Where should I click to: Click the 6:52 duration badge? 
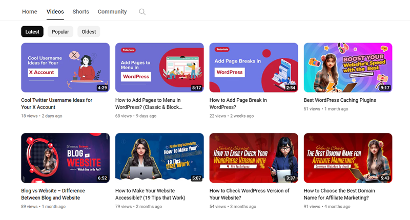click(x=102, y=178)
